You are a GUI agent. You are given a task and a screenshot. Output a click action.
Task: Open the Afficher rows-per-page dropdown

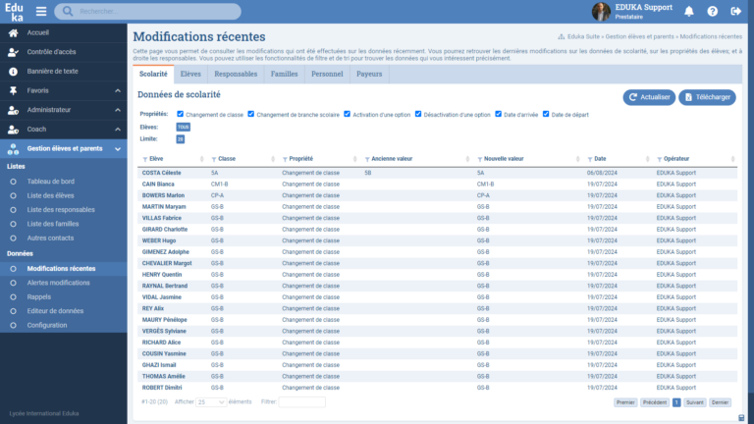(x=210, y=401)
